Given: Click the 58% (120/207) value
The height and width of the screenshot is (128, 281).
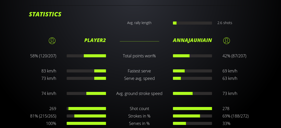Looking at the screenshot, I should [x=43, y=56].
